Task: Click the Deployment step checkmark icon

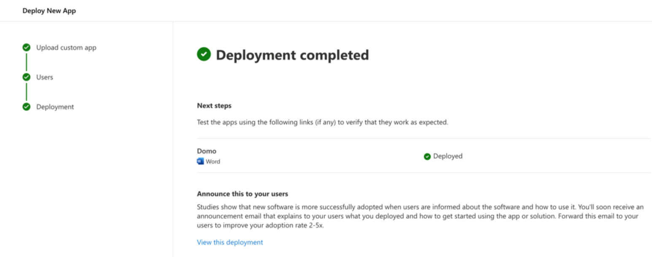Action: 27,107
